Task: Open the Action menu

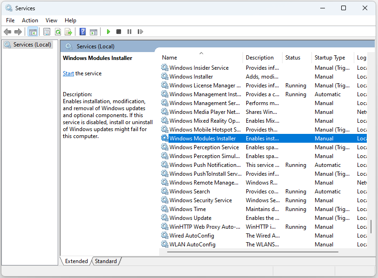Action: [x=30, y=20]
